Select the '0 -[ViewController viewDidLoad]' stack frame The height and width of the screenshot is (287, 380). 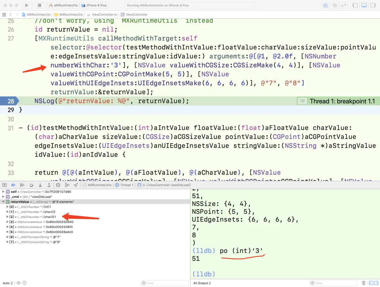[x=164, y=185]
